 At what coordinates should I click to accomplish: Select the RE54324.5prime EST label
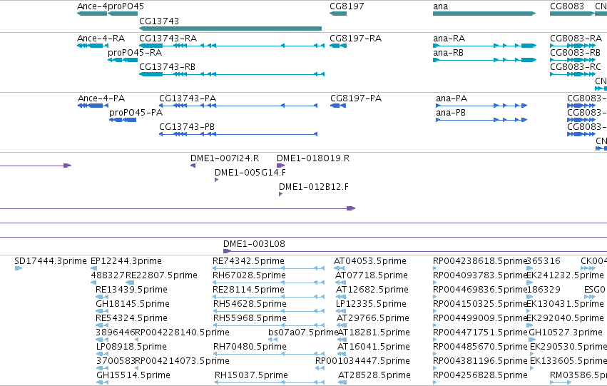(x=132, y=318)
